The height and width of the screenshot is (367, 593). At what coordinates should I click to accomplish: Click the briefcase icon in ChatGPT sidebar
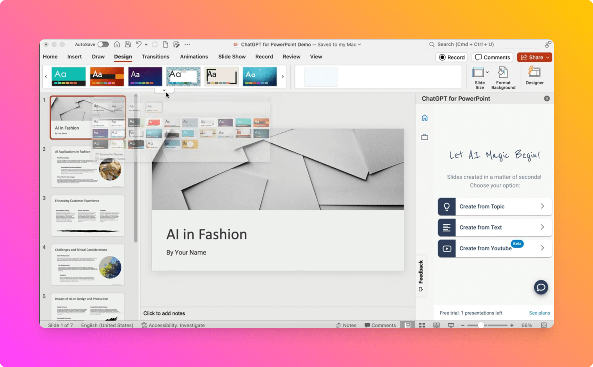click(424, 137)
